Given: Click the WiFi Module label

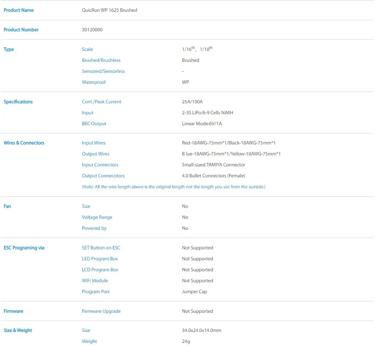Looking at the screenshot, I should point(95,281).
